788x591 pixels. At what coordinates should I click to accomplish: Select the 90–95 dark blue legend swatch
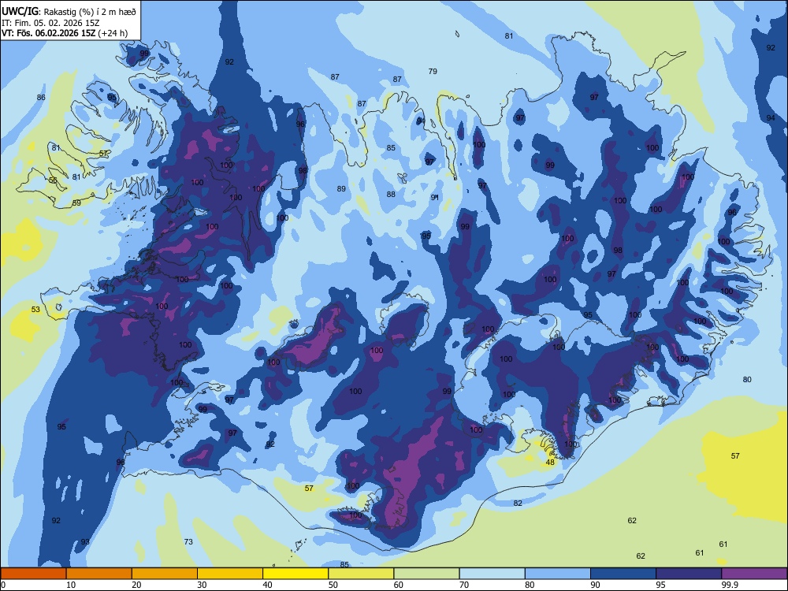click(623, 574)
